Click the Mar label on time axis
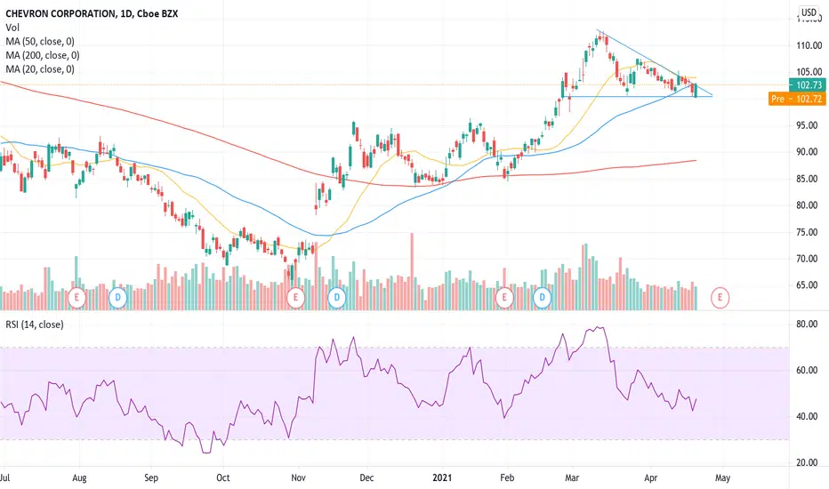This screenshot has height=489, width=829. coord(572,477)
